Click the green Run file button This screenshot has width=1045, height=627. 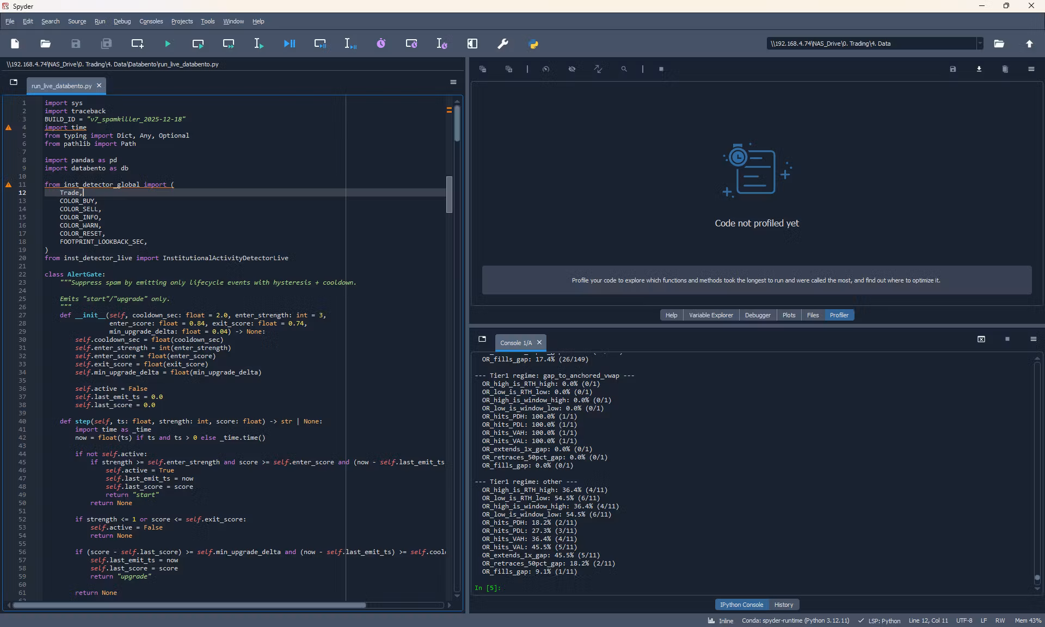[168, 44]
